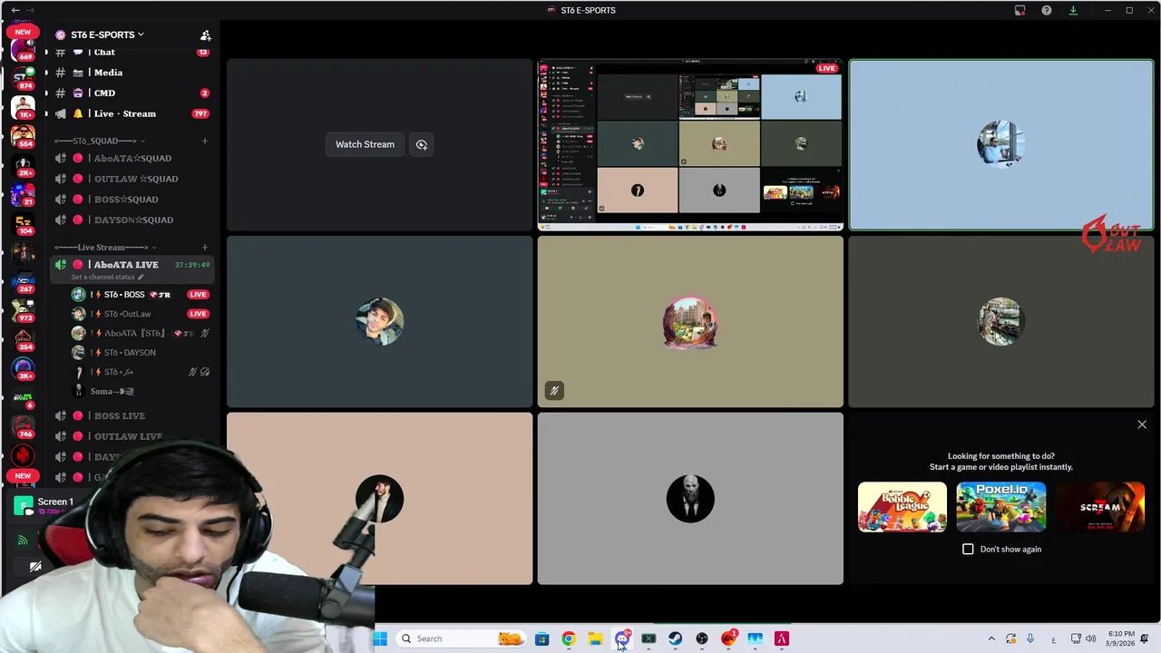Viewport: 1161px width, 653px height.
Task: Open OBS Studio from the taskbar
Action: pos(701,638)
